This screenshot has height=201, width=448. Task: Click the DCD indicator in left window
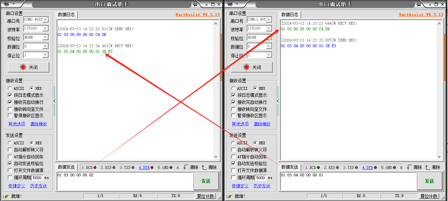89,168
